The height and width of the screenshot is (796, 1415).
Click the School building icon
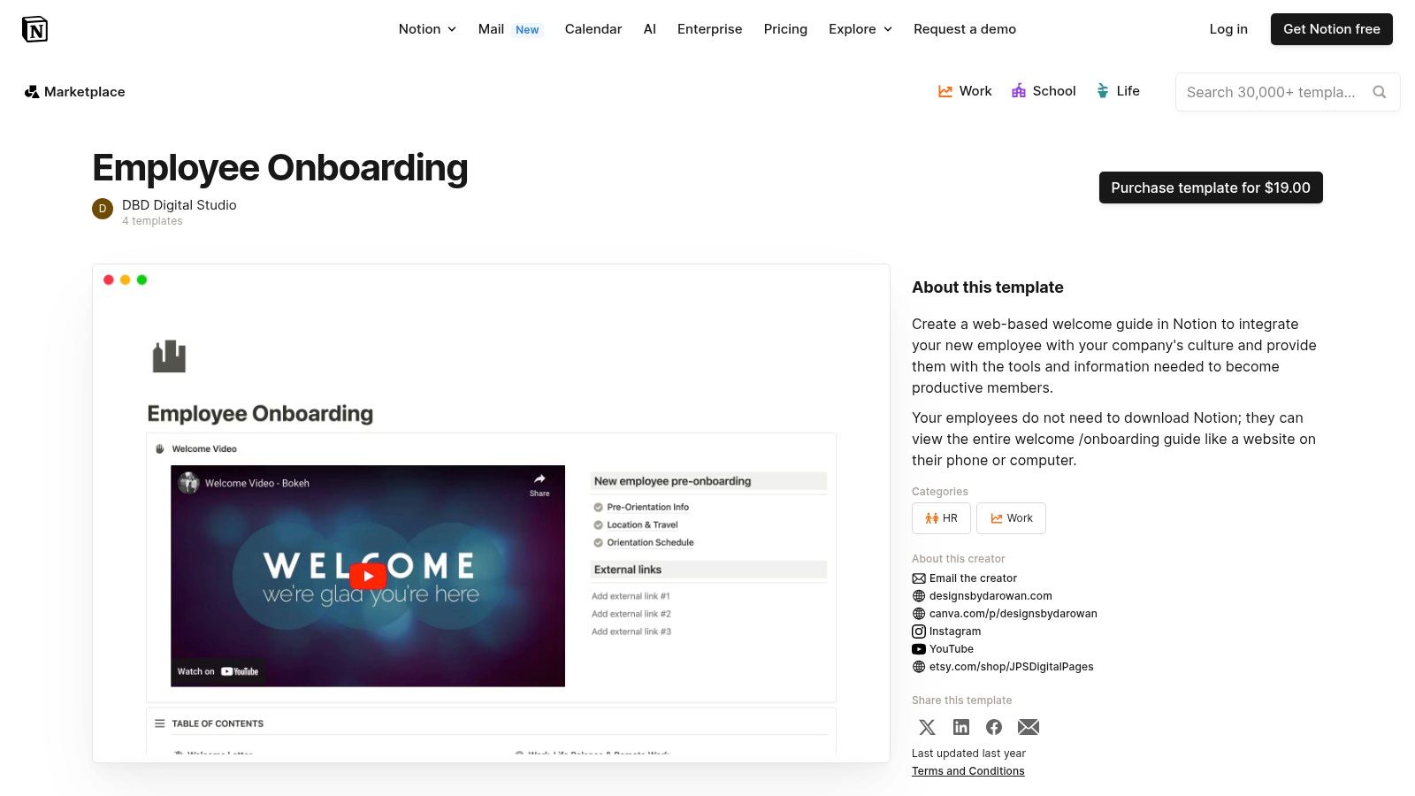click(1019, 91)
